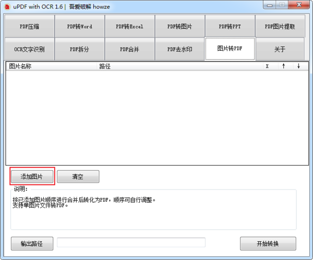
Task: Open the PDF压缩 tab
Action: coord(30,27)
